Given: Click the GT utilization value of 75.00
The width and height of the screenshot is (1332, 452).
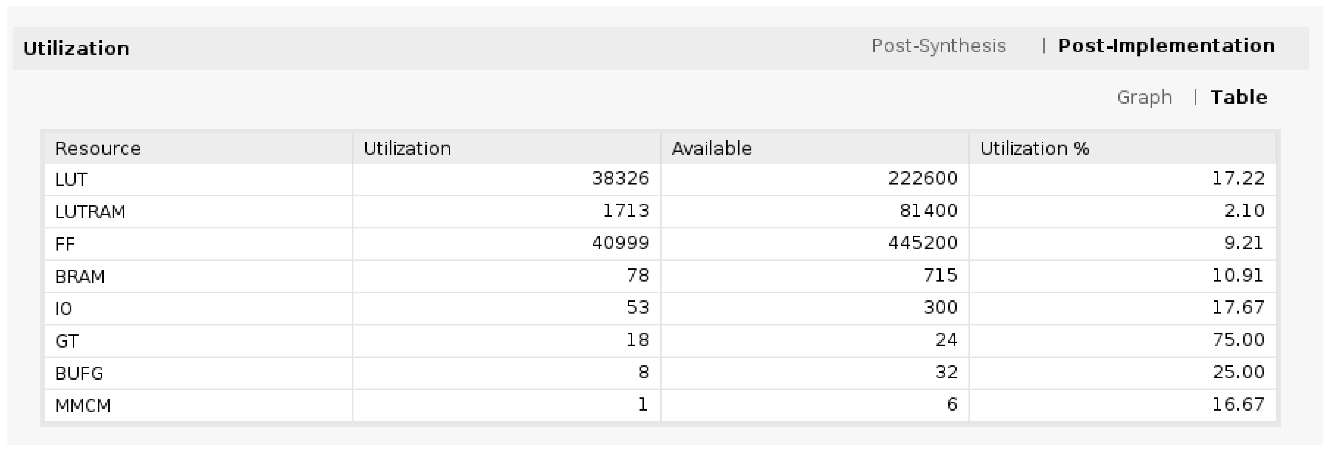Looking at the screenshot, I should coord(1241,340).
